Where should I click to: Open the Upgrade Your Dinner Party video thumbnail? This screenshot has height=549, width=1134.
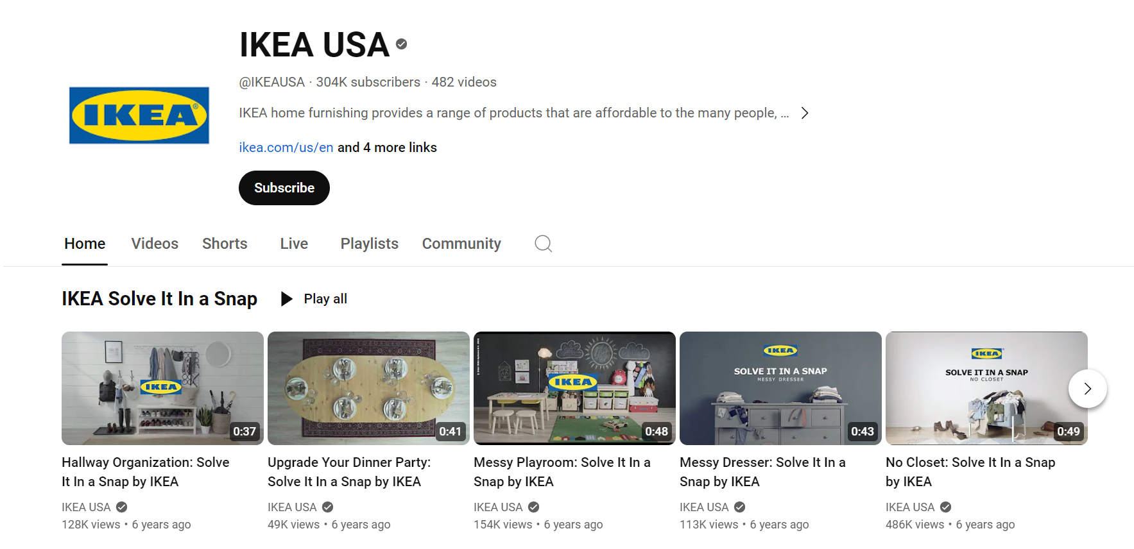tap(368, 388)
